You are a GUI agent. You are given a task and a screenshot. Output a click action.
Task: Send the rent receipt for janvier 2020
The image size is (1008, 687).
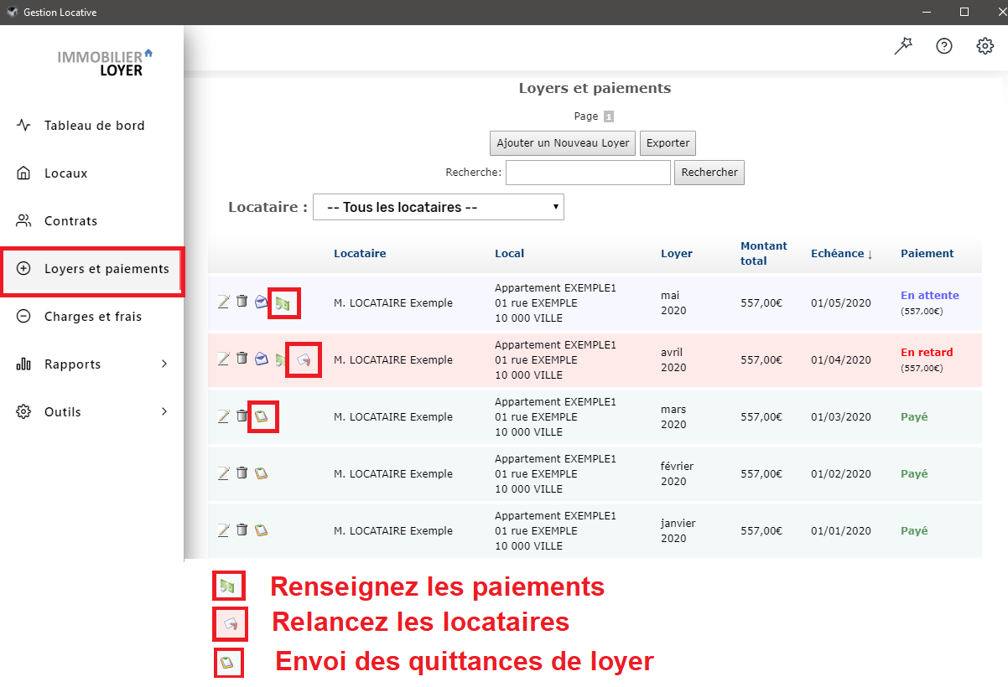262,529
